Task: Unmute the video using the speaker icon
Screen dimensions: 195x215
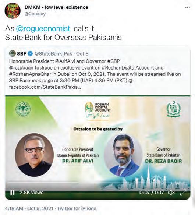Action: pos(171,193)
